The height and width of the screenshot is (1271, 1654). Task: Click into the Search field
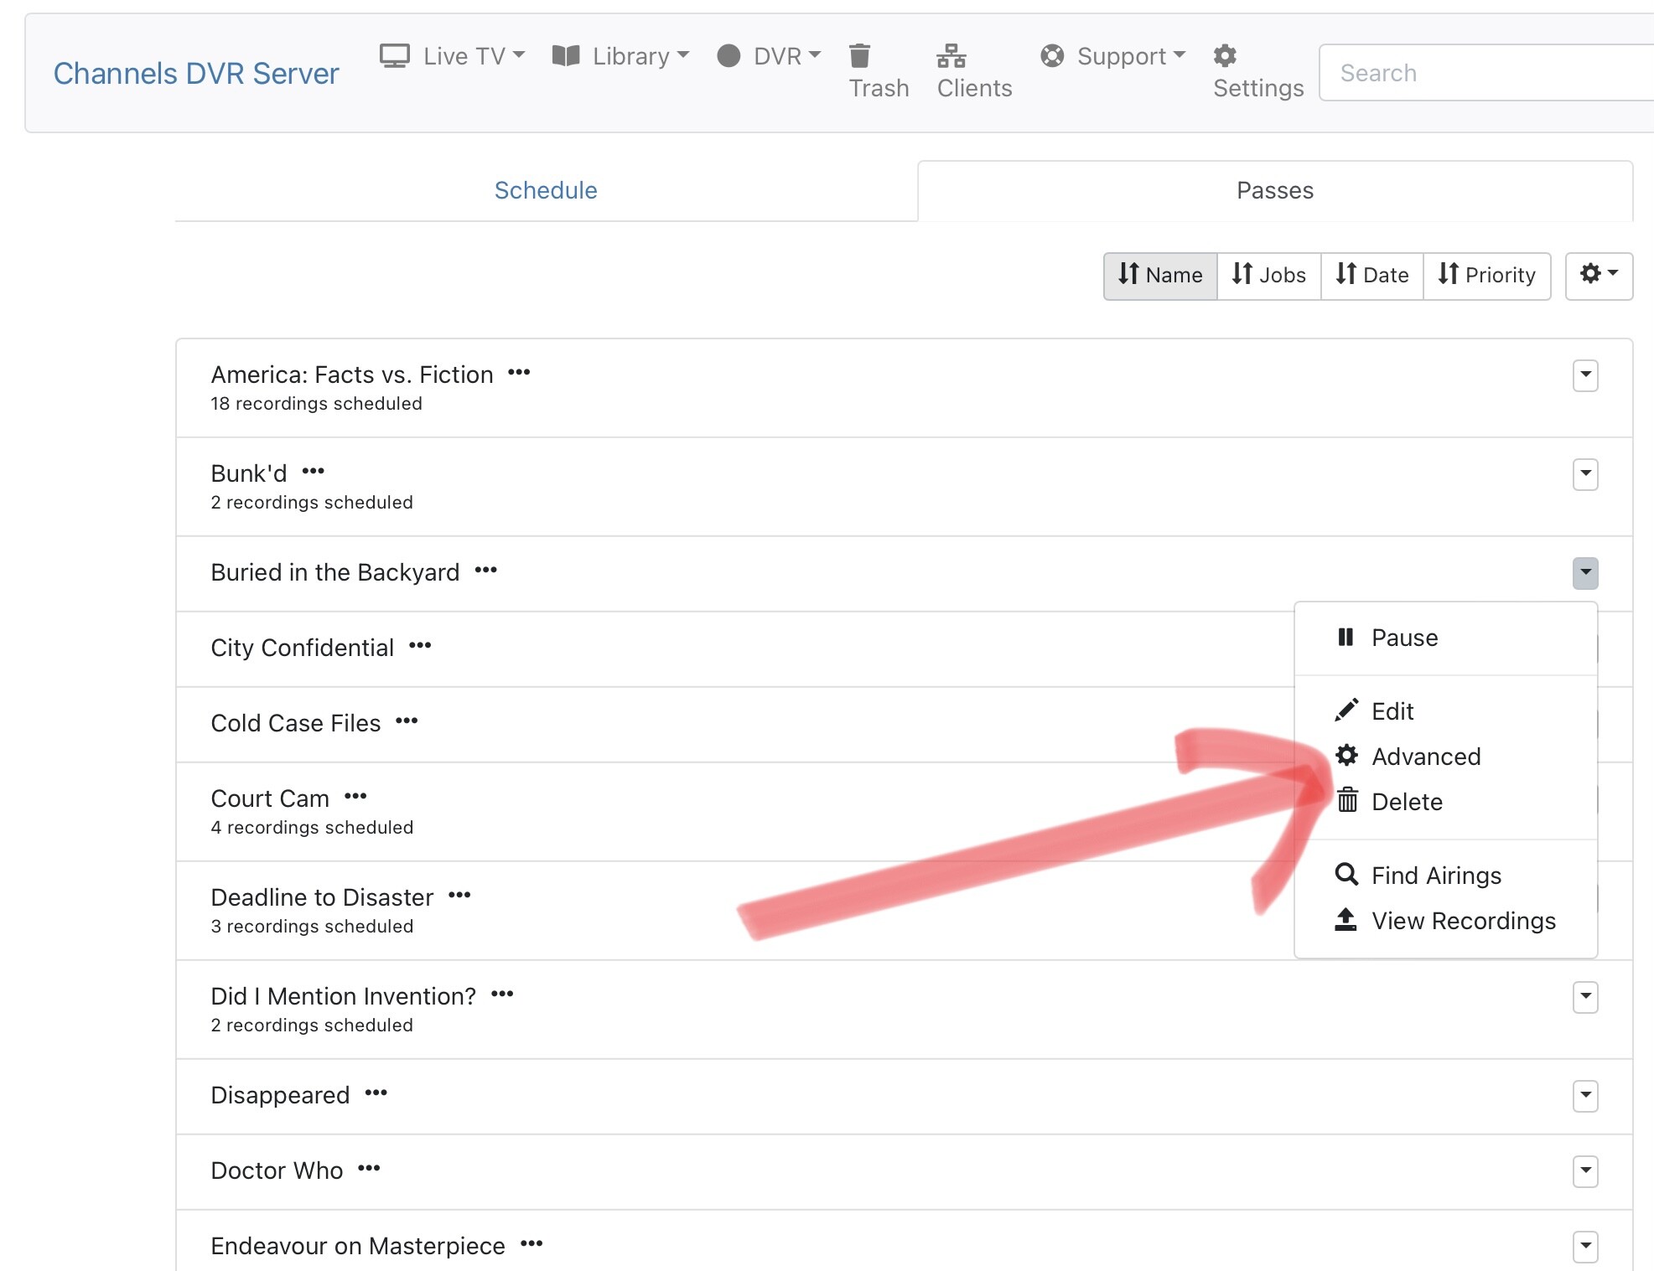click(x=1484, y=73)
